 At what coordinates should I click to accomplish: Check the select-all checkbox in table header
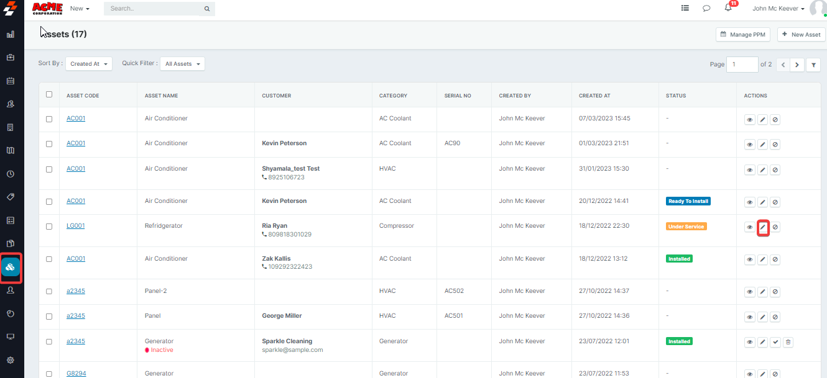(49, 95)
